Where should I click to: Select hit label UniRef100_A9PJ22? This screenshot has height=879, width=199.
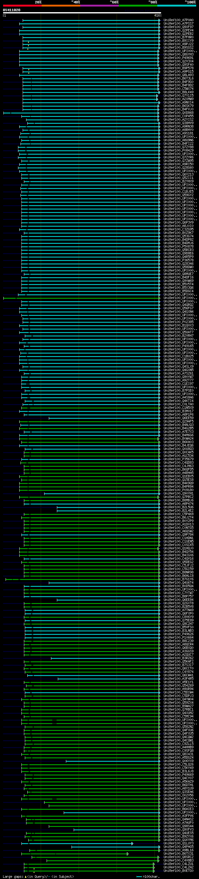(x=178, y=44)
